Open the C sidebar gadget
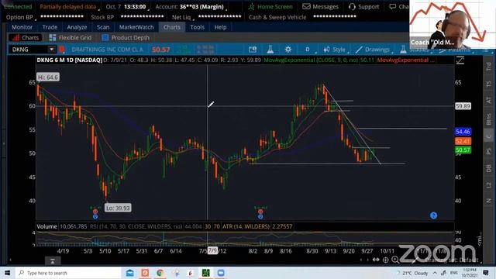The image size is (496, 279). (x=489, y=136)
